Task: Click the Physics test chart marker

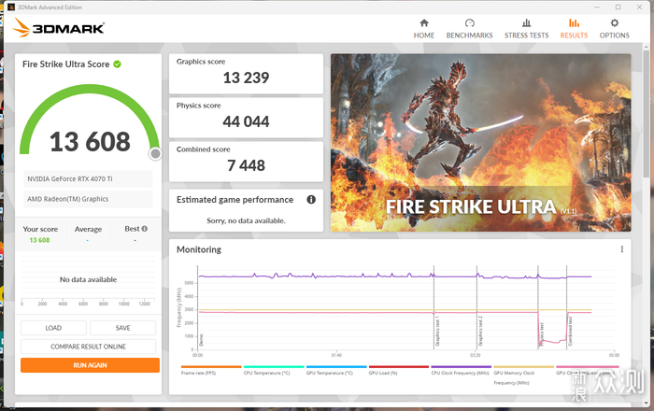Action: [542, 334]
